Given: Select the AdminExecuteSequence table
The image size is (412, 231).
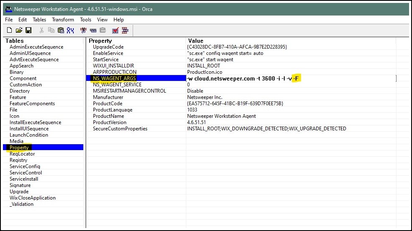Looking at the screenshot, I should pyautogui.click(x=36, y=47).
